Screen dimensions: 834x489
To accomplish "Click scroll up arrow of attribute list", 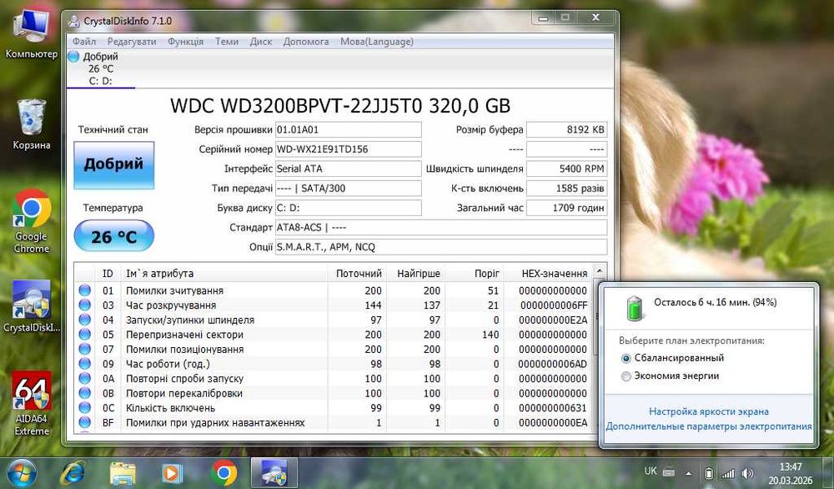I will coord(599,271).
